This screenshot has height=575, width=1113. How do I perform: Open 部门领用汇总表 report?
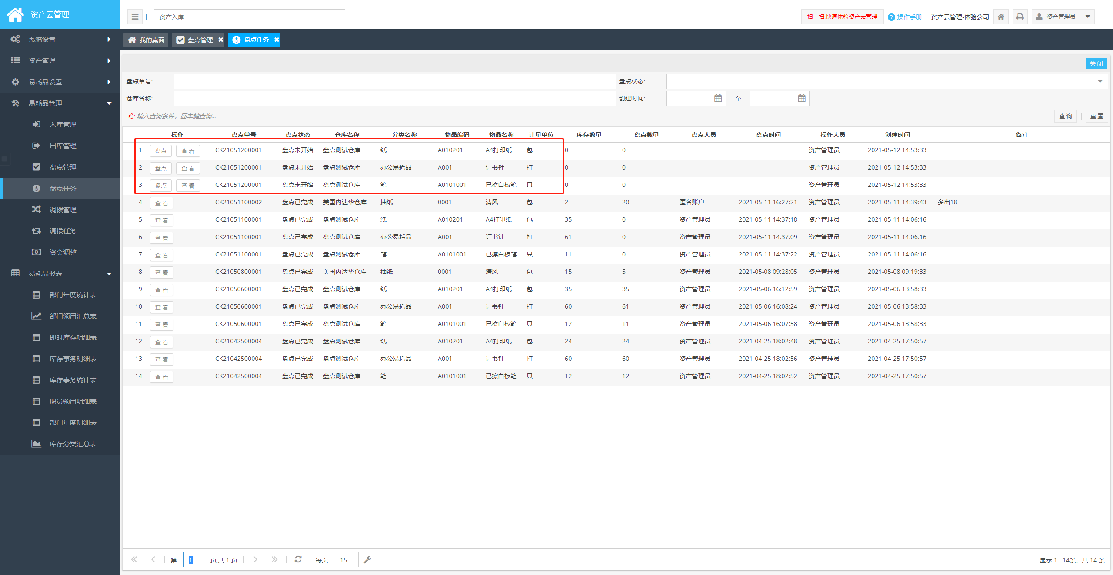click(60, 316)
